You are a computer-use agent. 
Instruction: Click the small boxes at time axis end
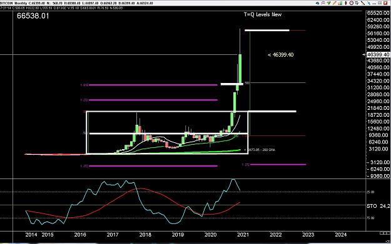385,233
